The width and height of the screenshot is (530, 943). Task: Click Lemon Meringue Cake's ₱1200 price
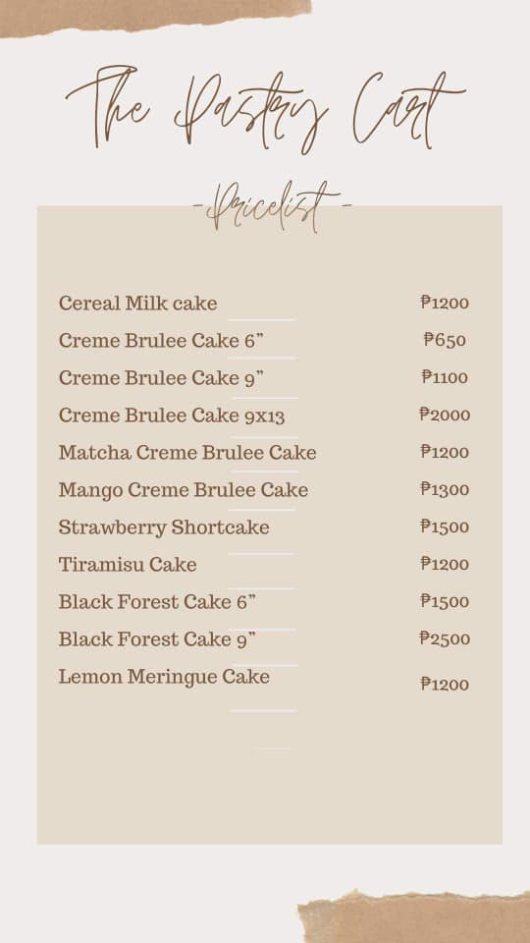pyautogui.click(x=445, y=684)
